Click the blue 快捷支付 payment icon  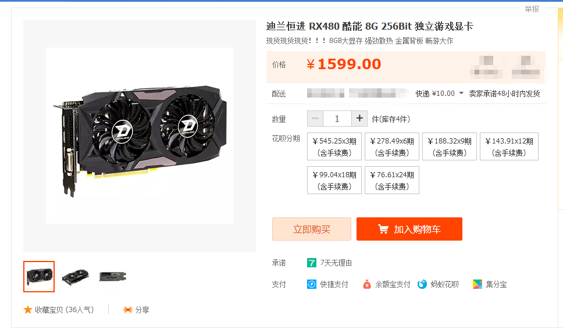[311, 284]
